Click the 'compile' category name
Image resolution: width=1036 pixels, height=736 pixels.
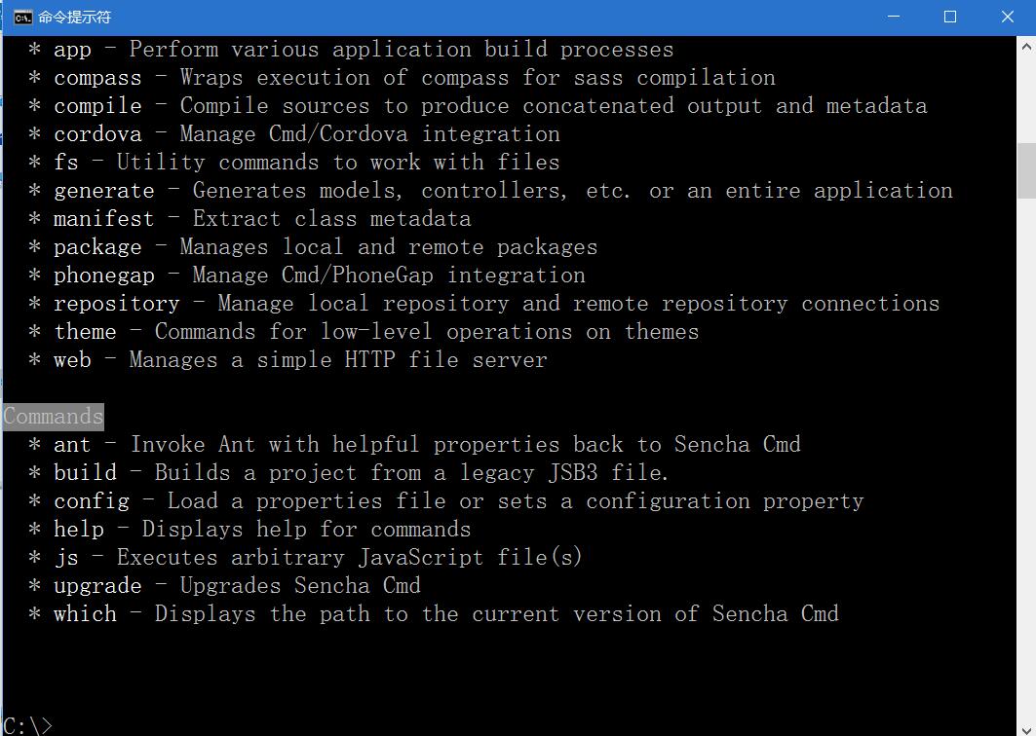pos(97,106)
